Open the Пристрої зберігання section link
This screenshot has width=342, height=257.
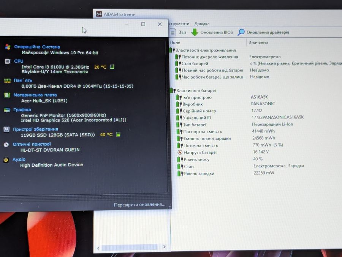click(x=35, y=129)
